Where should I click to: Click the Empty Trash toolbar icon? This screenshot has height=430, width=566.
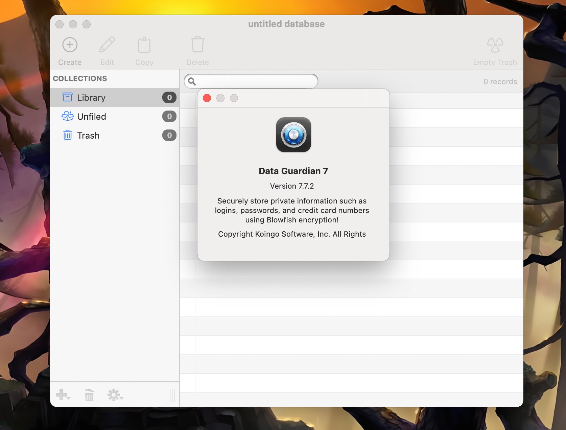[495, 45]
